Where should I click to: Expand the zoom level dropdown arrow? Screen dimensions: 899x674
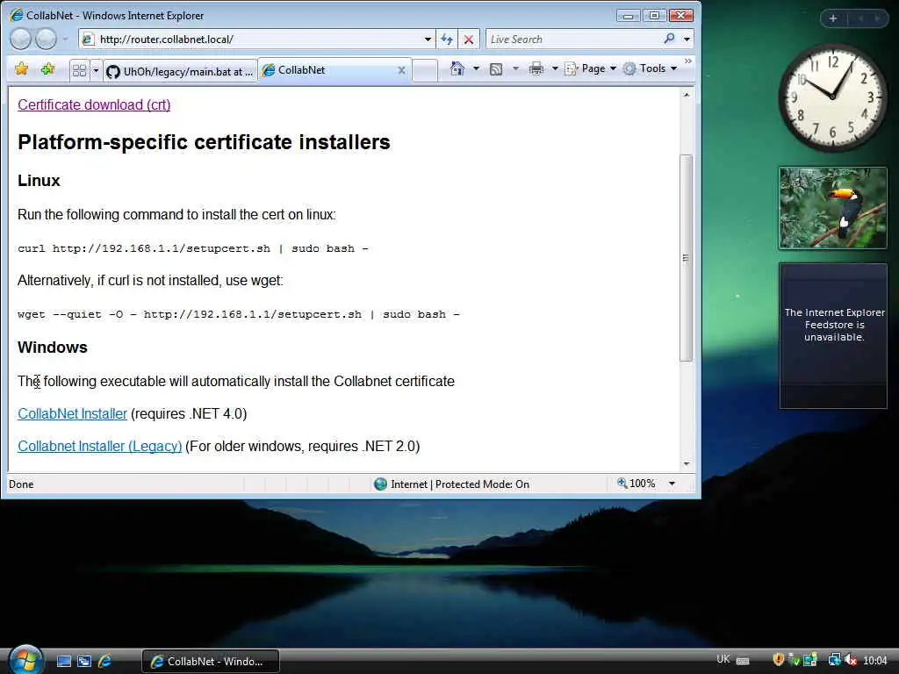click(x=672, y=484)
